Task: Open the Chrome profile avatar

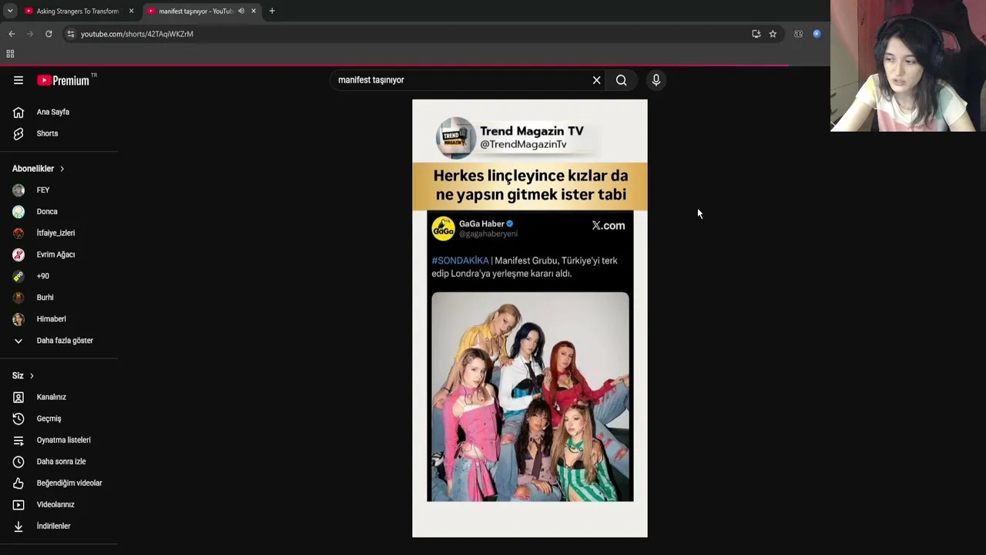Action: pos(817,34)
